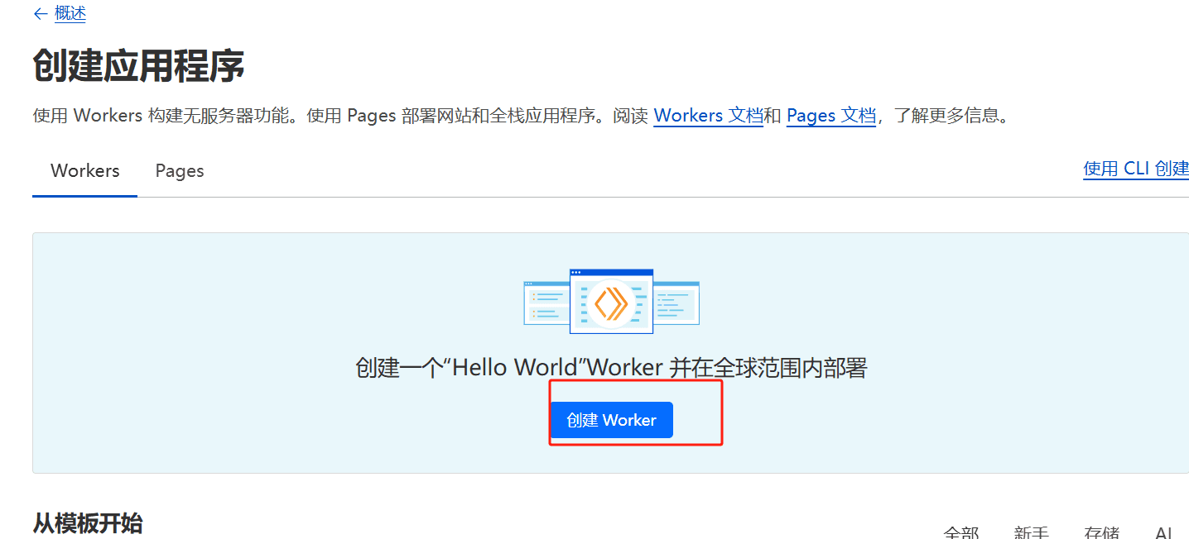Select the 全部 template filter
The width and height of the screenshot is (1189, 539).
[x=960, y=532]
